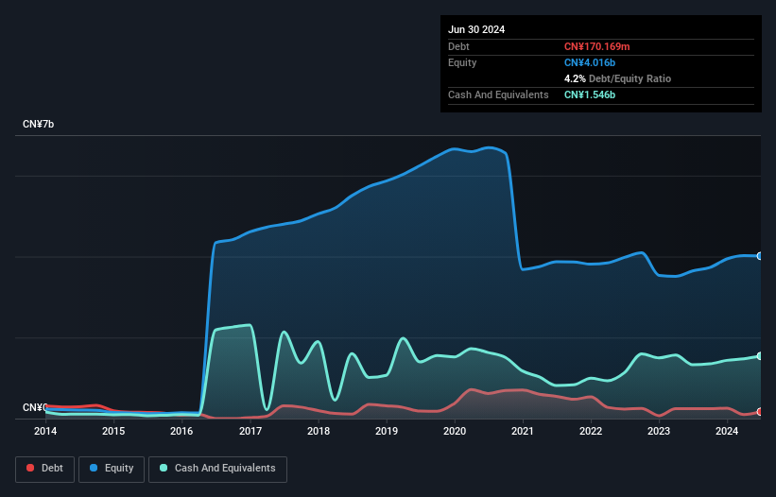Click the 2014 x-axis label
Screen dimensions: 776x497
click(x=45, y=431)
